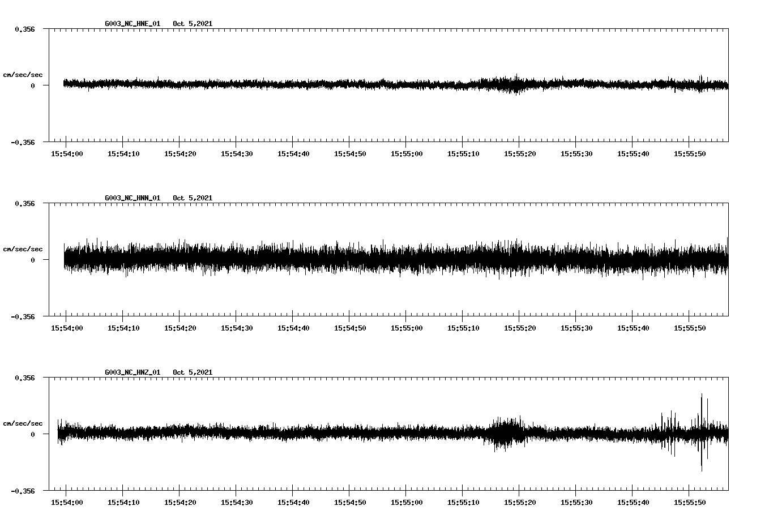Image resolution: width=769 pixels, height=523 pixels.
Task: Click the Oct 5,2021 date on HNN plot
Action: point(193,198)
